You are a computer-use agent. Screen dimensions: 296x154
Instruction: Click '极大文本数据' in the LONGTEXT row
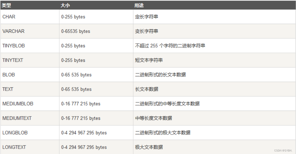tap(149, 147)
